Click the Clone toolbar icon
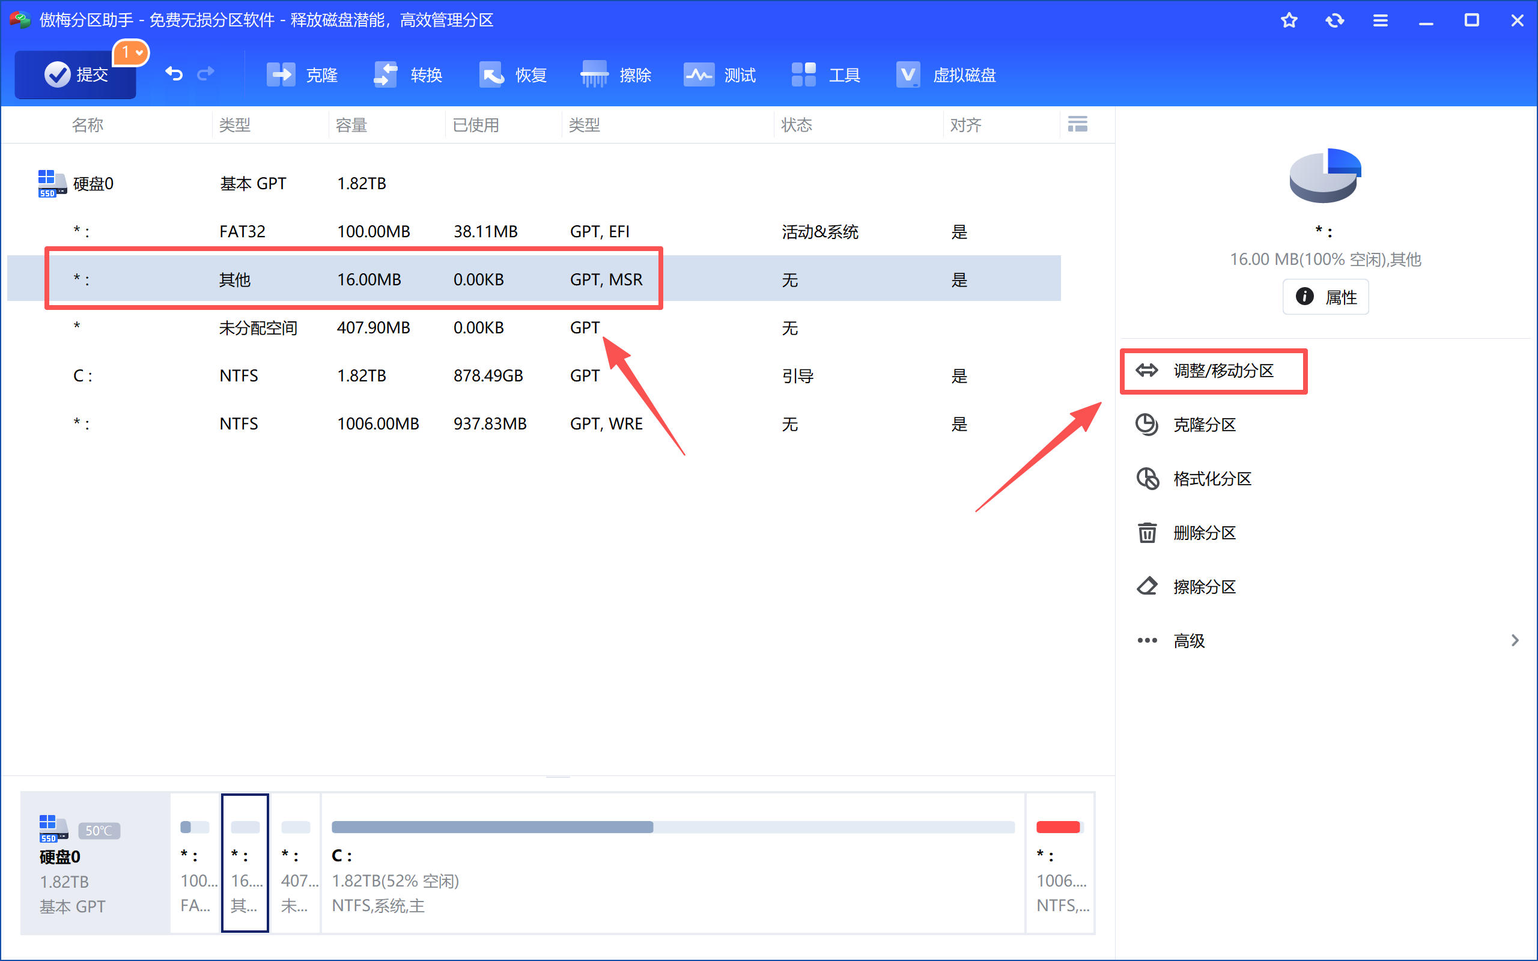This screenshot has height=961, width=1538. pyautogui.click(x=281, y=75)
